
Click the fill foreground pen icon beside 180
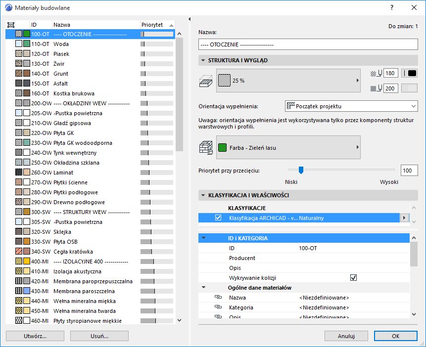[377, 73]
